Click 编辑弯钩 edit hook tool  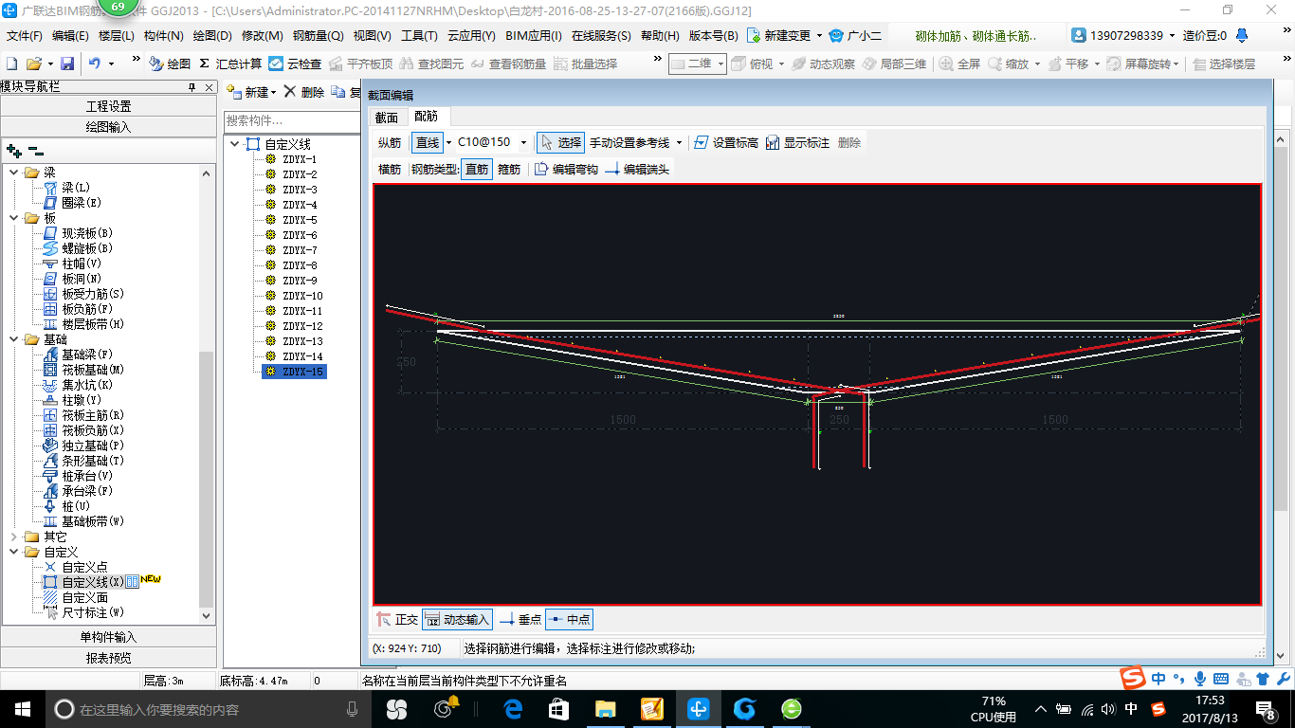point(567,170)
